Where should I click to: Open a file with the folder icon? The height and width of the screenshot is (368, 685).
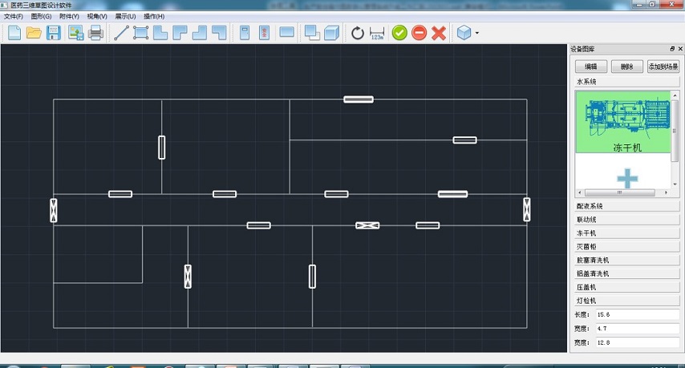click(34, 33)
